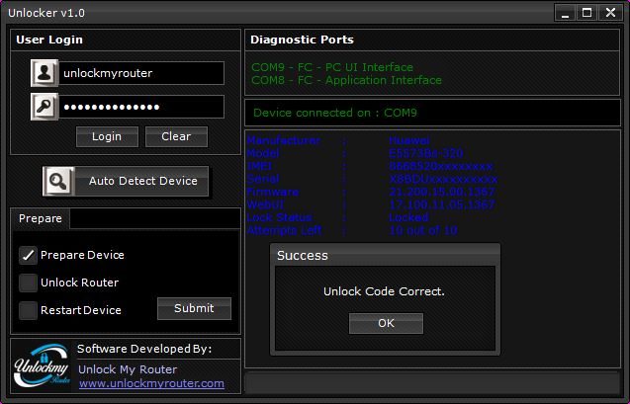The height and width of the screenshot is (404, 630).
Task: Open the www.unlockmyrouter.com link
Action: pos(151,383)
